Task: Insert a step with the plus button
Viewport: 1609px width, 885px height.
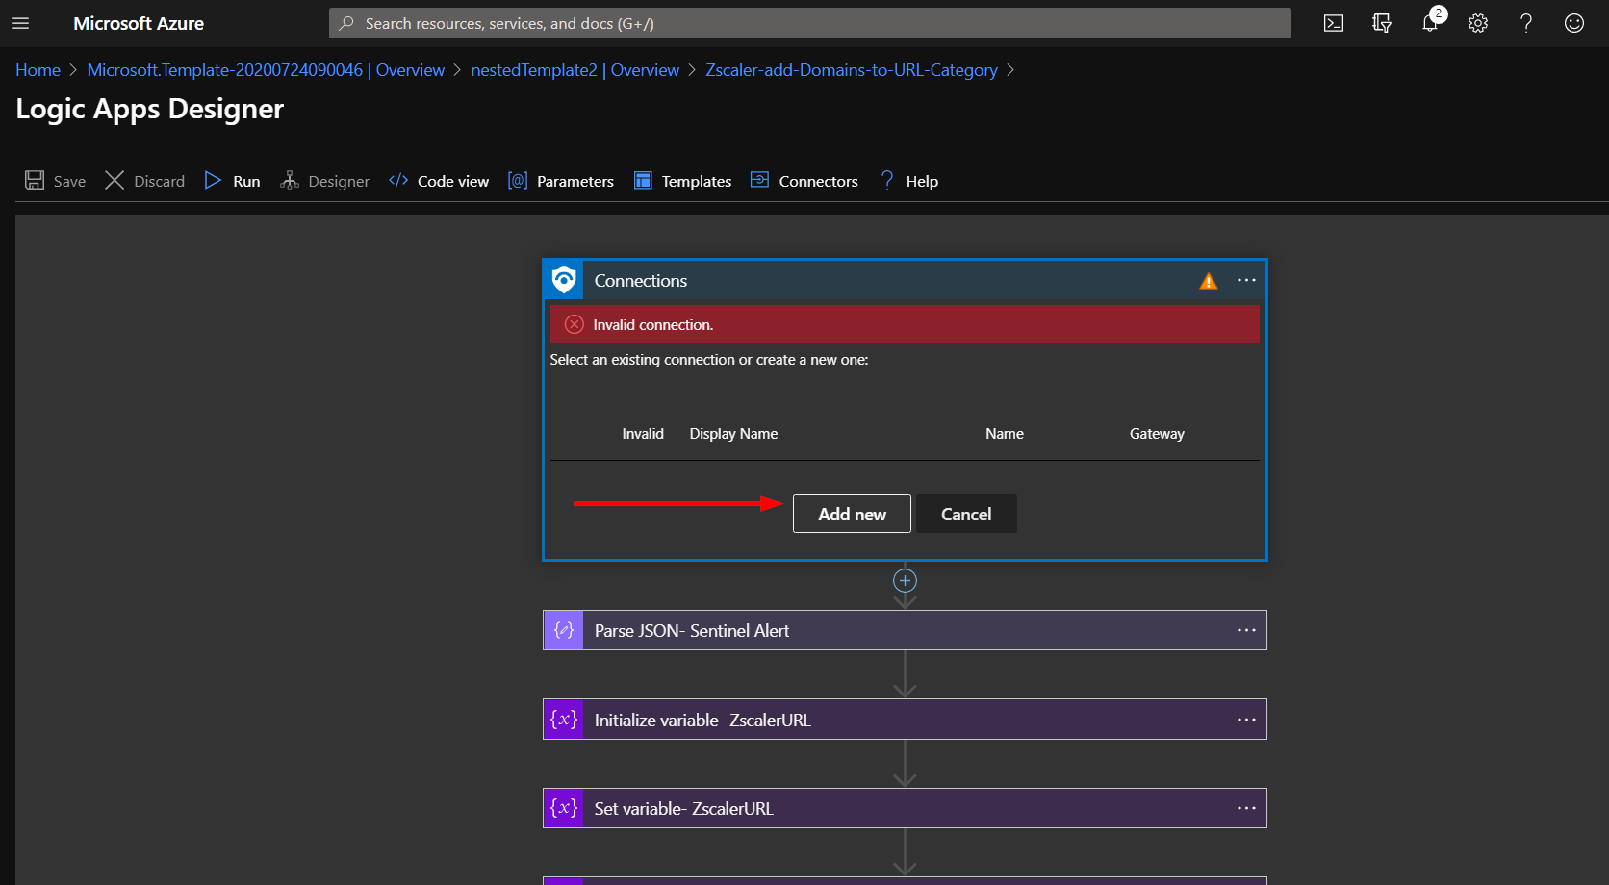Action: pos(905,581)
